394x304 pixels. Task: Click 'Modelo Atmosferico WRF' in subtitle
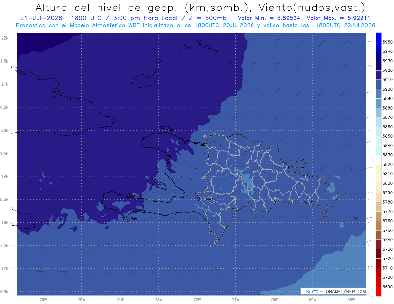104,25
